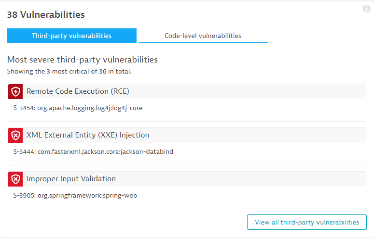Select S-3905 spring-web entry
The height and width of the screenshot is (238, 374).
pyautogui.click(x=75, y=195)
